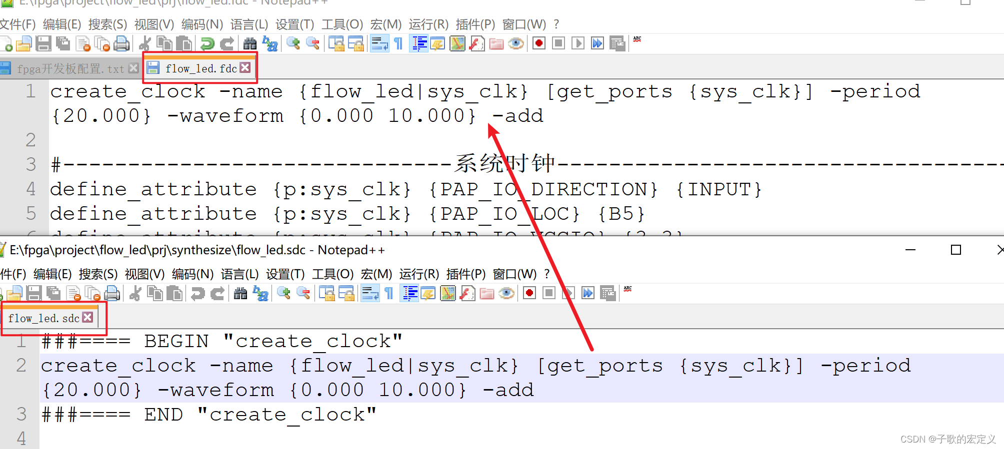Viewport: 1004px width, 449px height.
Task: Open file icon in flow_led.fdc window toolbar
Action: click(x=23, y=44)
